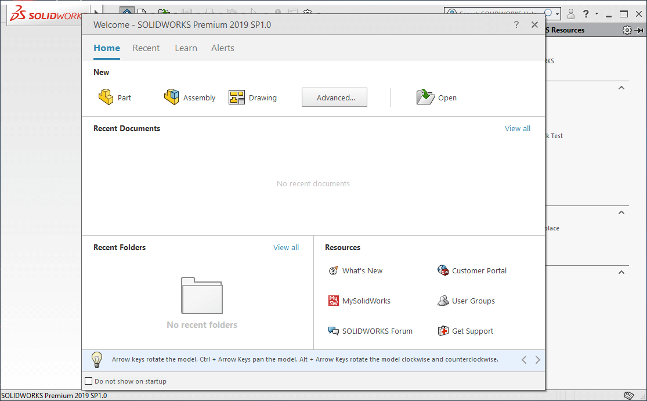Open MySolidWorks resource
This screenshot has height=401, width=647.
pos(359,301)
